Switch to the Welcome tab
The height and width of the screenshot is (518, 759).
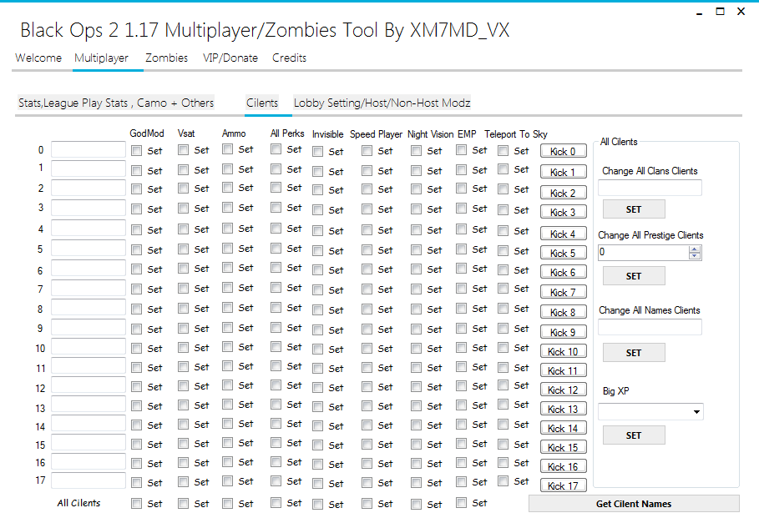[38, 58]
